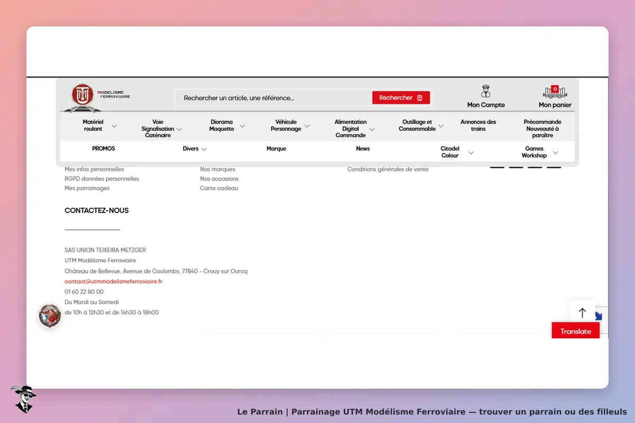Click the Le Parrain mascot logo
The image size is (635, 423).
(x=23, y=399)
